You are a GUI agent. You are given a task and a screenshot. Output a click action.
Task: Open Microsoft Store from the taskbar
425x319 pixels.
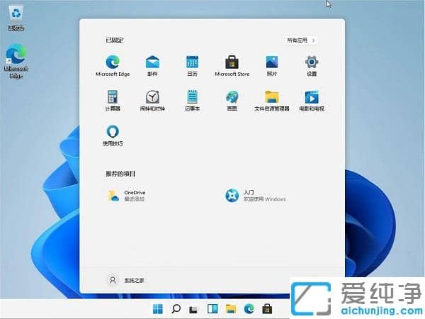point(267,308)
